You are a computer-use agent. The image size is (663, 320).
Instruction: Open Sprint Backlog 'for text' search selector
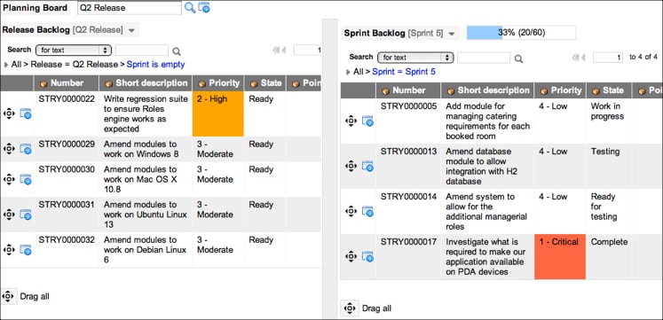click(415, 58)
